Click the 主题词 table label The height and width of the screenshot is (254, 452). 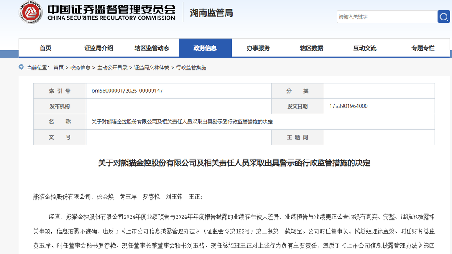tap(297, 137)
